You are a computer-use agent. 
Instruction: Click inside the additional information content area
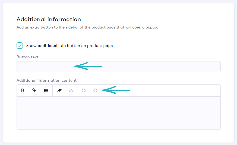pos(118,113)
